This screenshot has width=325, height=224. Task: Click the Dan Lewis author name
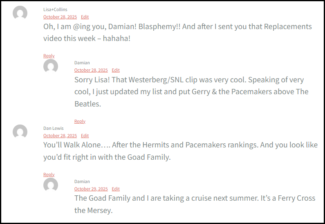53,128
